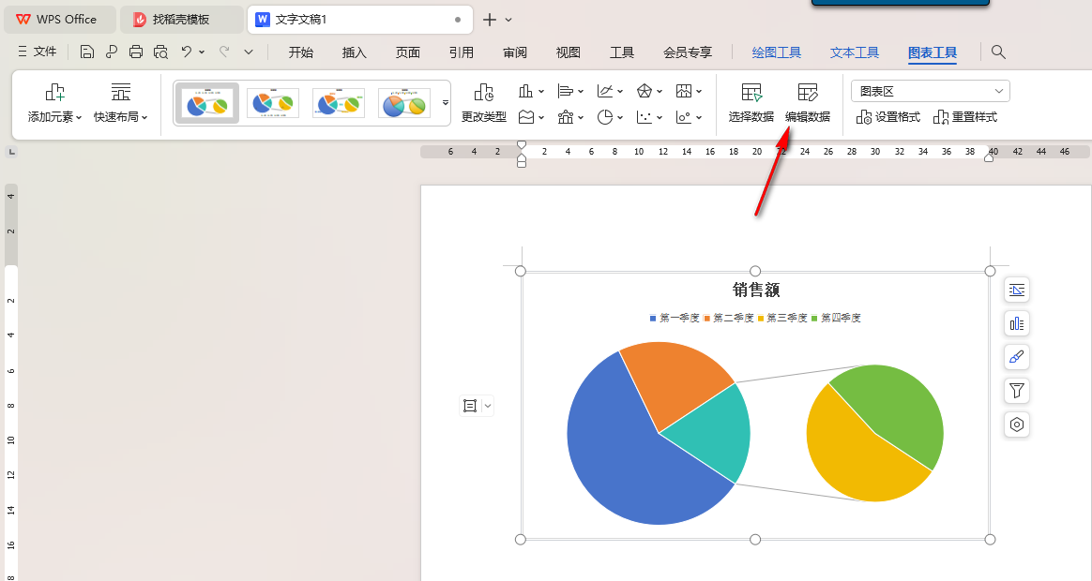The width and height of the screenshot is (1092, 581).
Task: Open chart elements icon beside chart
Action: (1017, 323)
